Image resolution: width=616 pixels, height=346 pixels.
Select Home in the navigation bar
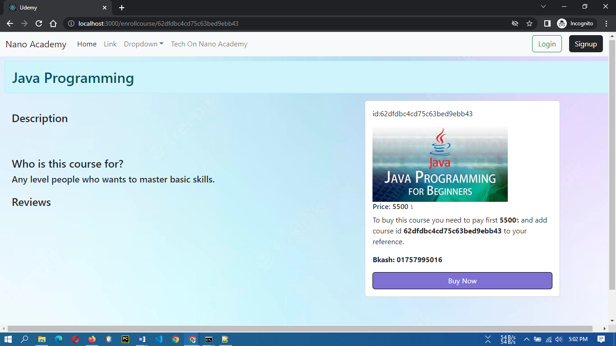coord(87,44)
